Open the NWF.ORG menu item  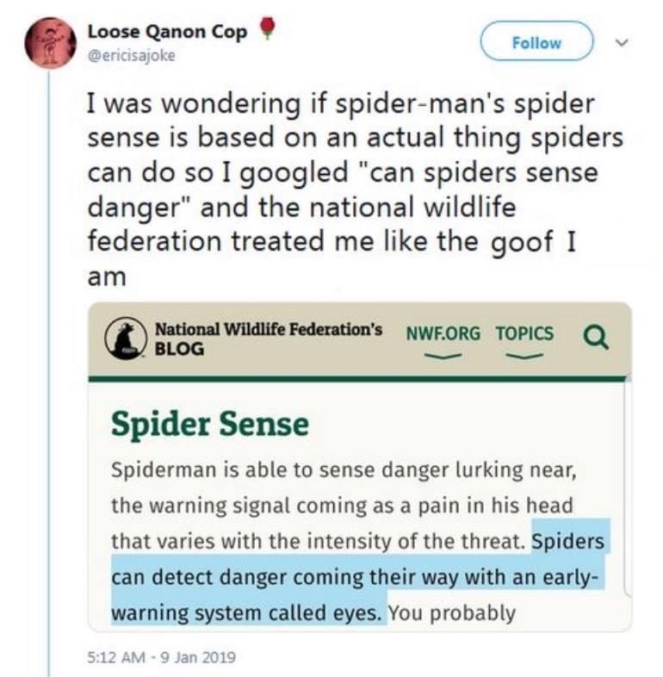[439, 333]
